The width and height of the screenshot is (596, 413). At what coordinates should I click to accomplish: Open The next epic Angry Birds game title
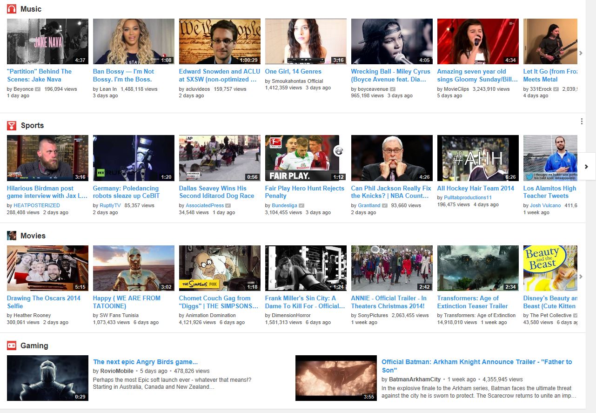point(146,362)
